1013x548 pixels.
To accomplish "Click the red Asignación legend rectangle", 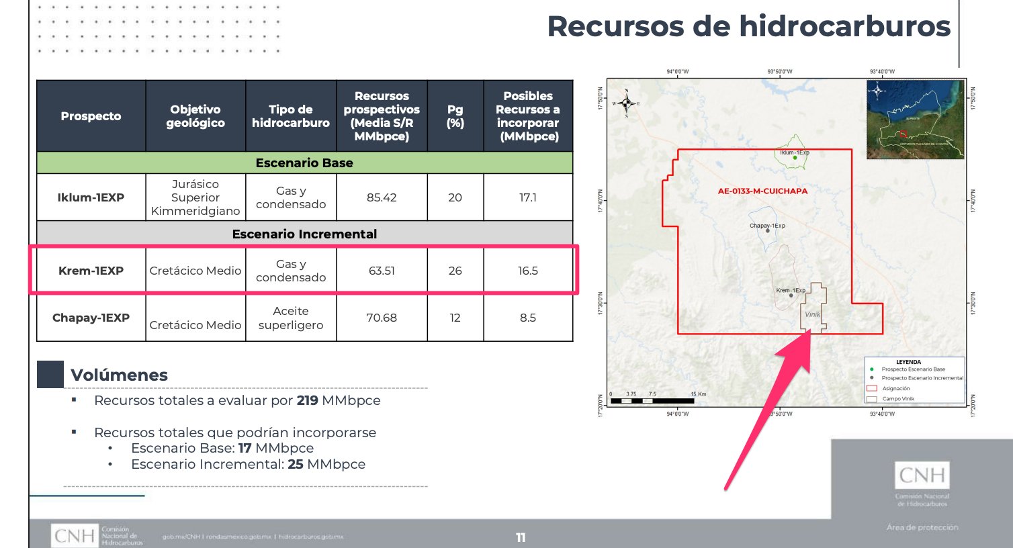I will coord(872,388).
